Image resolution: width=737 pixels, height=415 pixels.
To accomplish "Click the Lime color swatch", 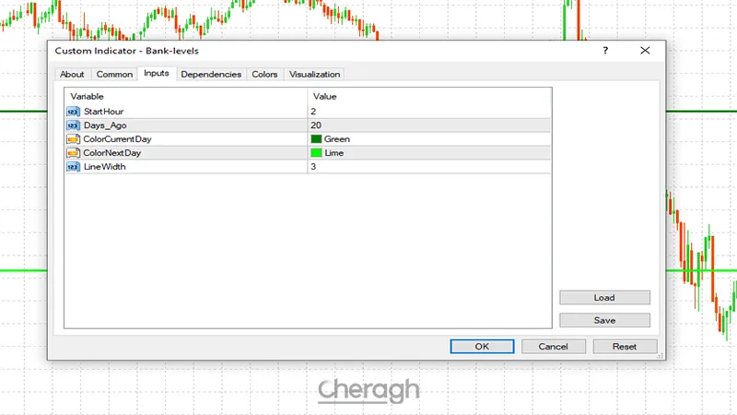I will click(316, 153).
